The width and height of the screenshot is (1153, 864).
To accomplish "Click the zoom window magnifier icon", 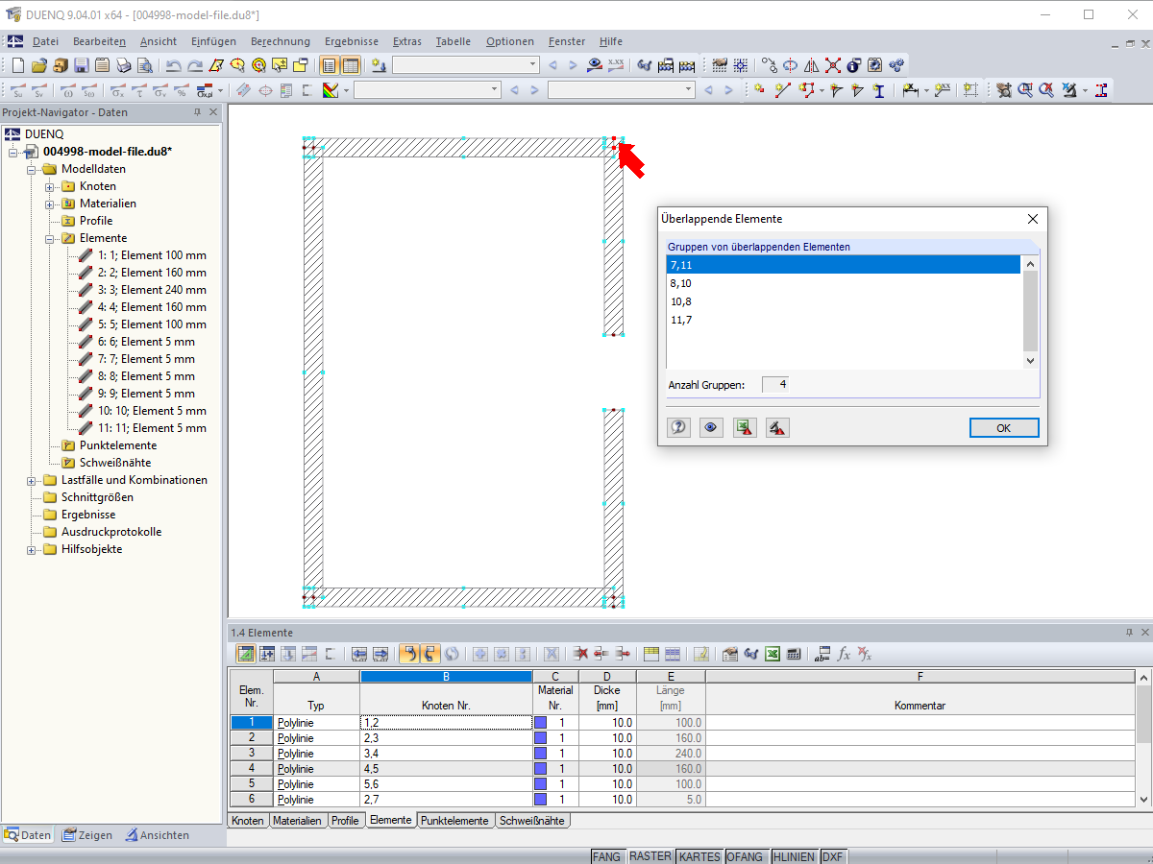I will 1025,90.
